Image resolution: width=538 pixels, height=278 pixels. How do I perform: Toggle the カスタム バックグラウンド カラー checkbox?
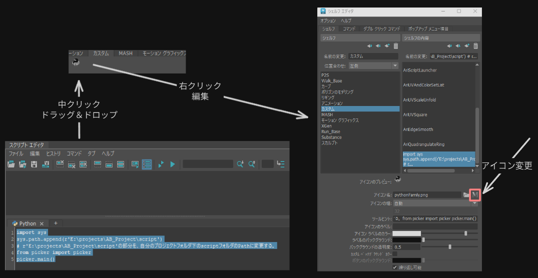395,254
